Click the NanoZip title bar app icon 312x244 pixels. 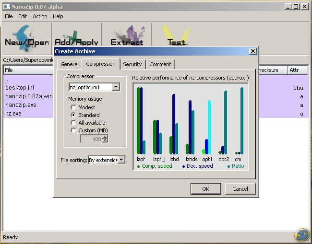7,7
